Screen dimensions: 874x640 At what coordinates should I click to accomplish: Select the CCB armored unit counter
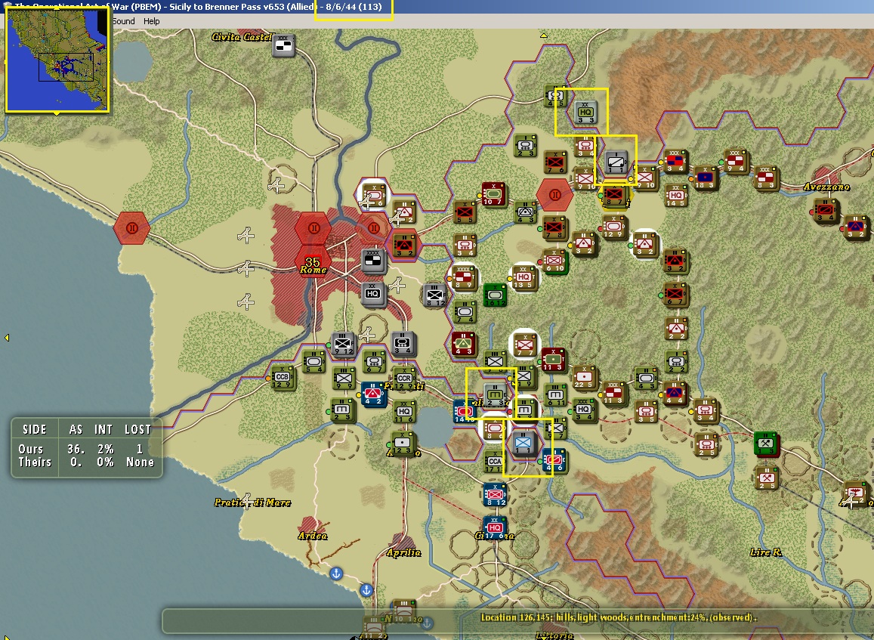[282, 377]
